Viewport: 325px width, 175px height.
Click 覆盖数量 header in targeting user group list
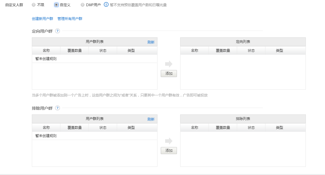pyautogui.click(x=74, y=51)
